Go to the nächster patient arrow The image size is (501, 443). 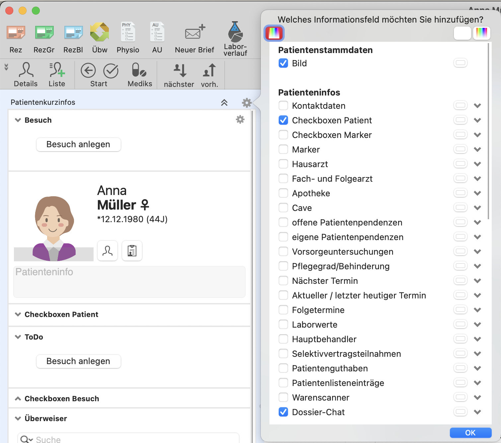tap(179, 70)
